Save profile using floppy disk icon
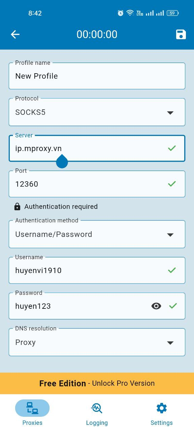194x432 pixels. (181, 34)
